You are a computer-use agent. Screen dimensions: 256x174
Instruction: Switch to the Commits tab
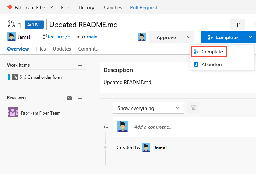[x=88, y=49]
